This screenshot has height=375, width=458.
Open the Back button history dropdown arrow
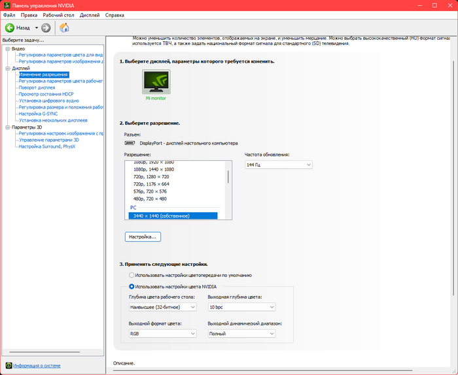pyautogui.click(x=36, y=28)
